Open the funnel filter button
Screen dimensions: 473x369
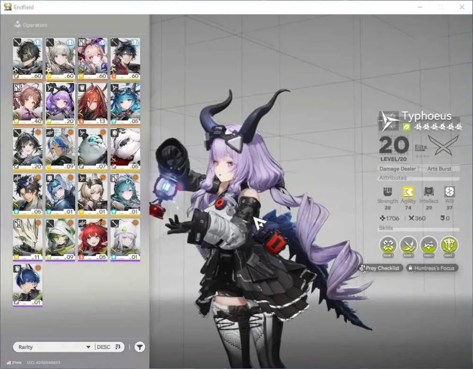(140, 347)
